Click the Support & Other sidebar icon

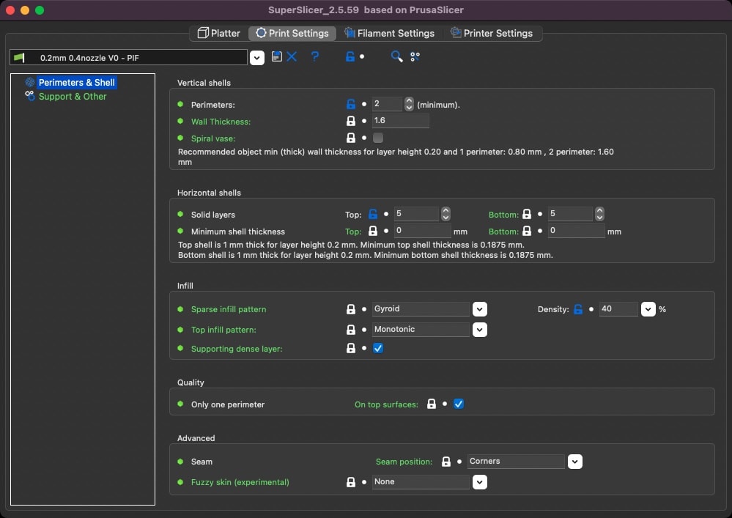click(x=30, y=96)
